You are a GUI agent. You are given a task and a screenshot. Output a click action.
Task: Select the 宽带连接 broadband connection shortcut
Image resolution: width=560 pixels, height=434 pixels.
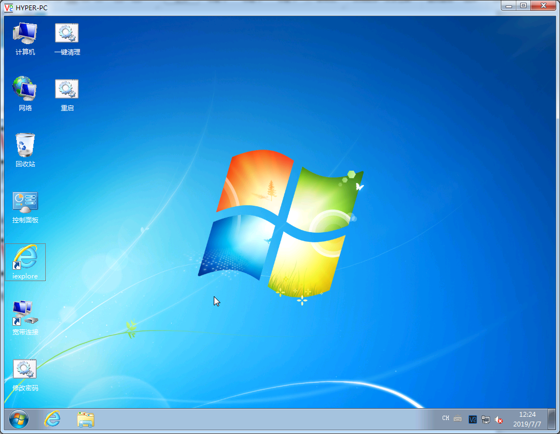coord(25,318)
